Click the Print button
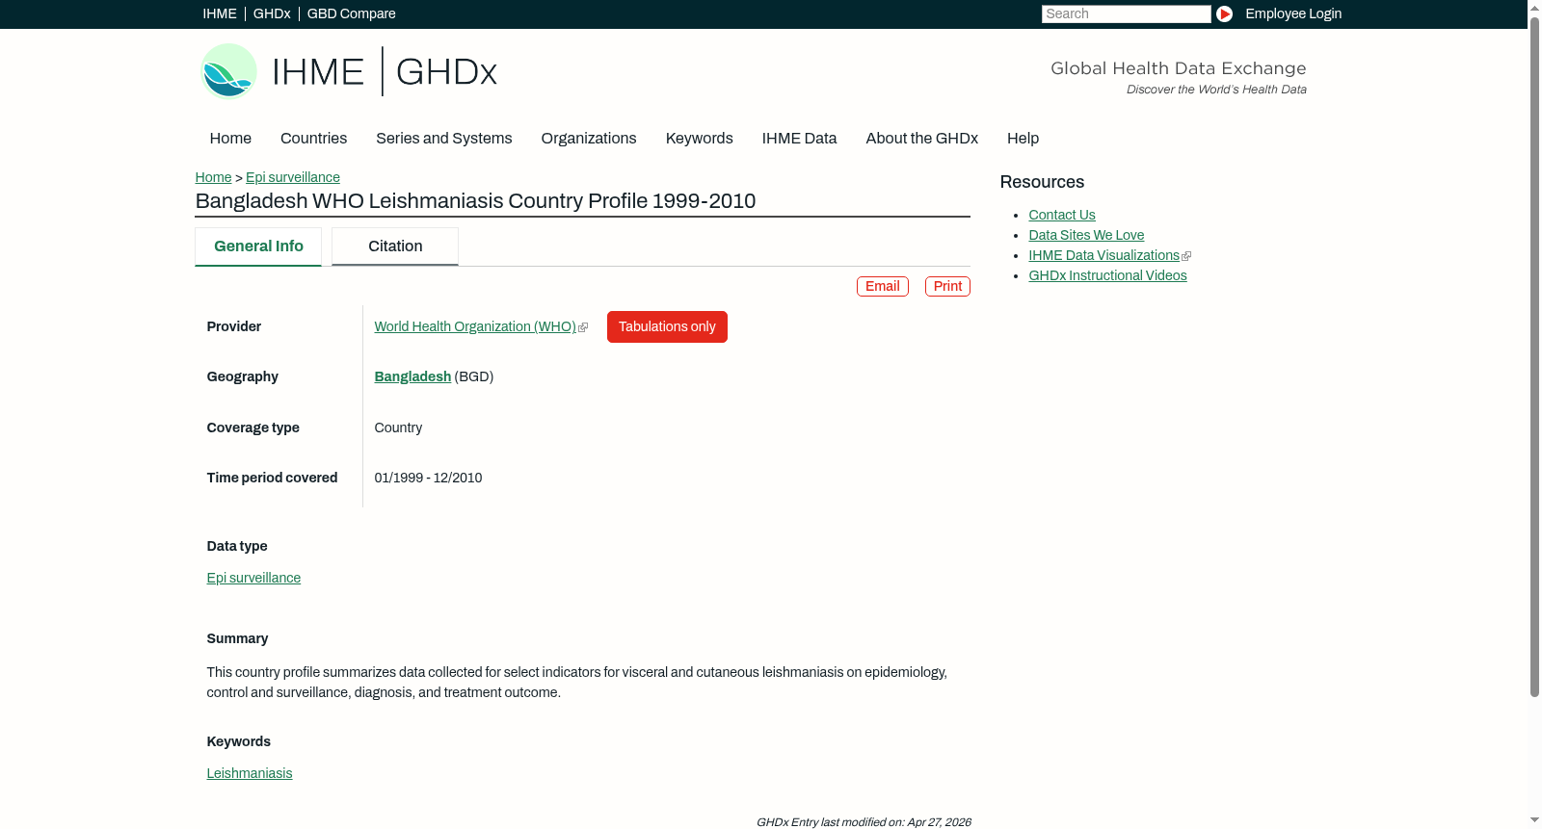The image size is (1542, 829). (947, 286)
